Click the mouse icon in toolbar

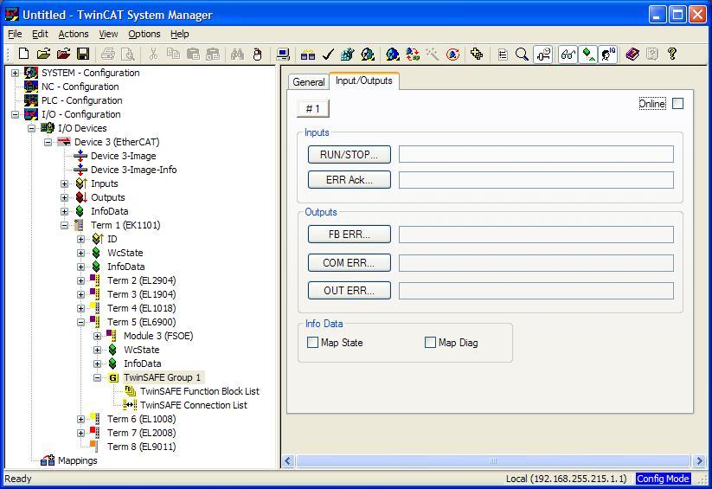[258, 54]
